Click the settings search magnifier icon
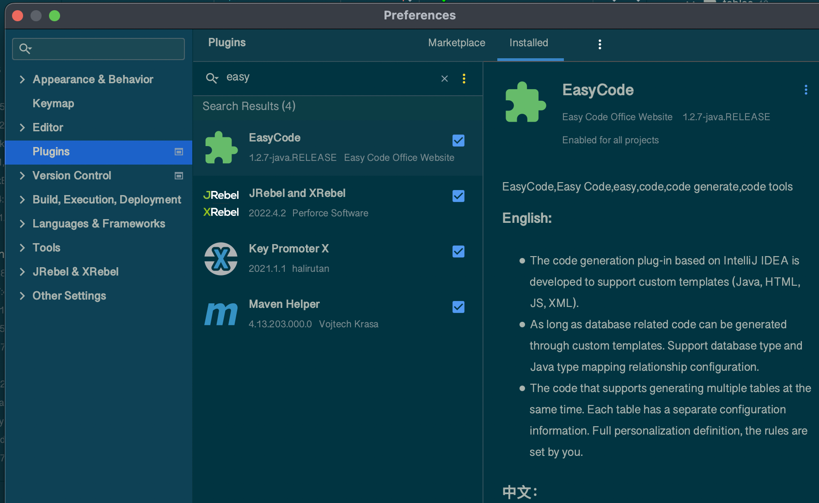 (25, 49)
